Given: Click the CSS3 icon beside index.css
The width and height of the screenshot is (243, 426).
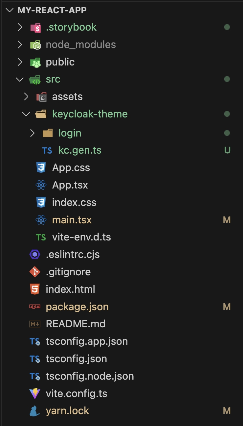Looking at the screenshot, I should coord(41,203).
